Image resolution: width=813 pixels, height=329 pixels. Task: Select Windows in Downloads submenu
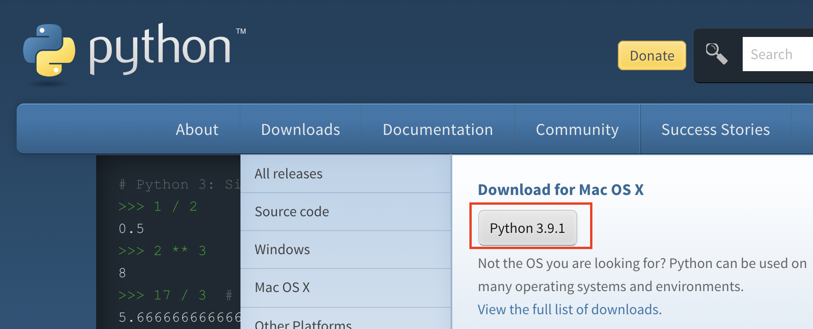pos(345,250)
